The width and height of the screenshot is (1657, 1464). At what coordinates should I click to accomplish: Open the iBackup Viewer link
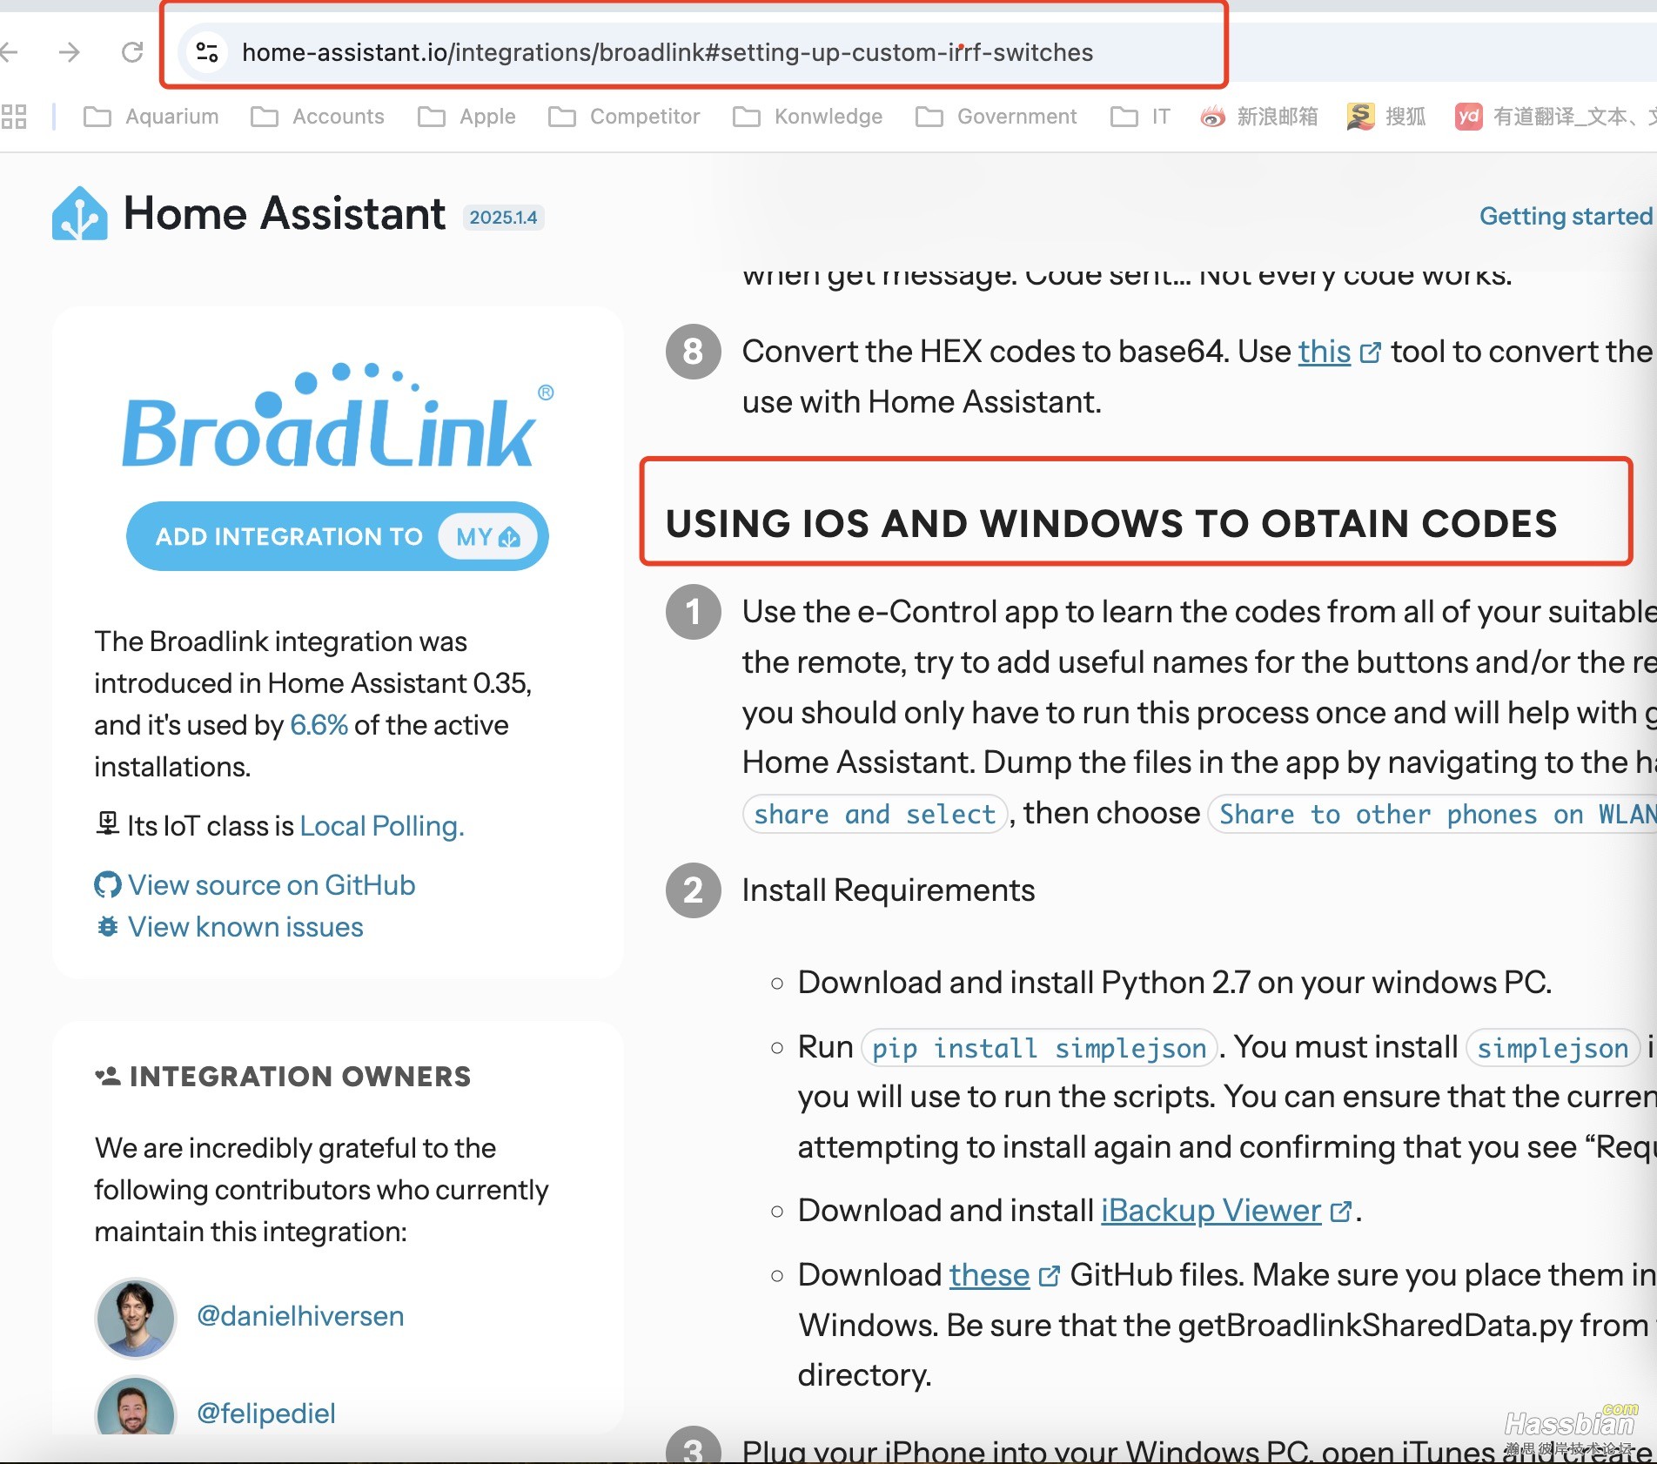click(x=1211, y=1211)
